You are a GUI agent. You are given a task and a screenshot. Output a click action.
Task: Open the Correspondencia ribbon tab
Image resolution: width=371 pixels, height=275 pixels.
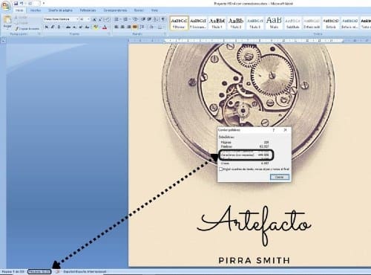[115, 10]
